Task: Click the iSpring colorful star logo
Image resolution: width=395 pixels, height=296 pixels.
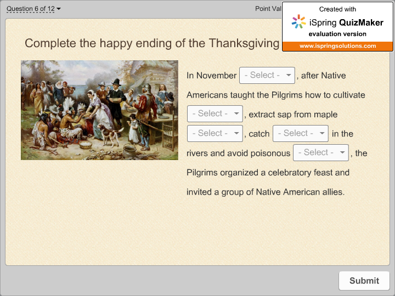Action: 299,22
